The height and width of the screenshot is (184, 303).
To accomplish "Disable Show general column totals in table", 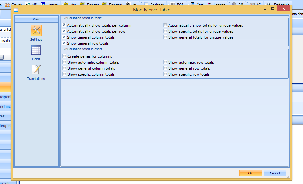I will 64,37.
